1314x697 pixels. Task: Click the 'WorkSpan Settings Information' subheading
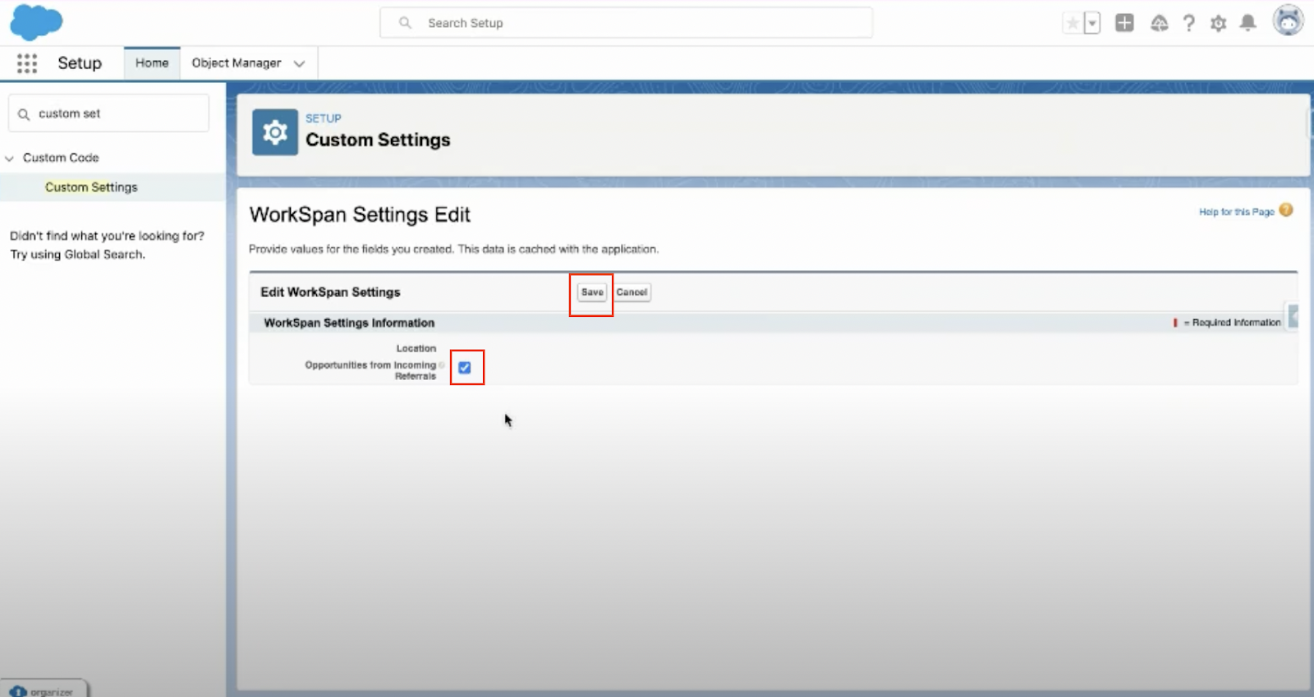tap(349, 323)
